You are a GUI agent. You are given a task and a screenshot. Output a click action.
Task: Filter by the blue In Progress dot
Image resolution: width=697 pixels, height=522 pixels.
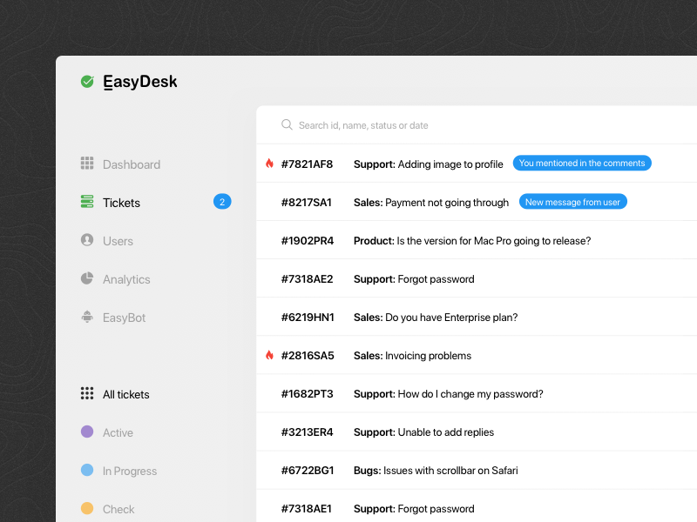point(87,470)
